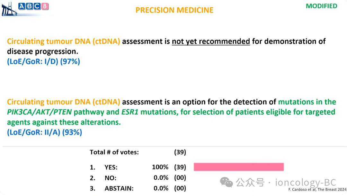The width and height of the screenshot is (347, 196).
Task: Click the pink YES vote result bar
Action: click(x=239, y=167)
